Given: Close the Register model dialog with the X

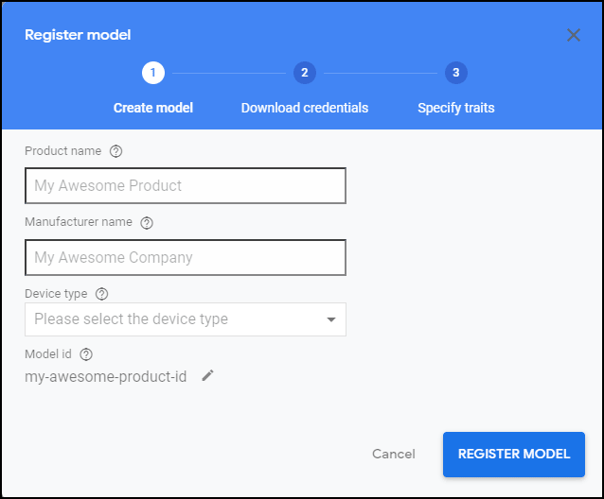Looking at the screenshot, I should click(x=574, y=35).
